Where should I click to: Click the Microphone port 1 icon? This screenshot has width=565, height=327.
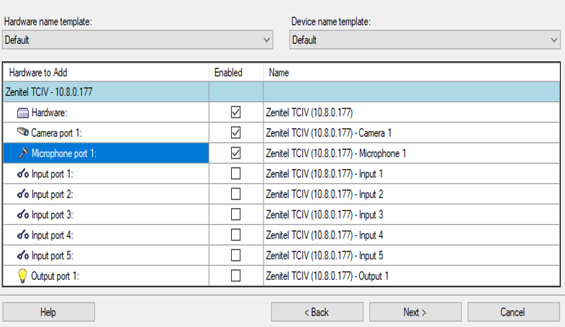23,153
